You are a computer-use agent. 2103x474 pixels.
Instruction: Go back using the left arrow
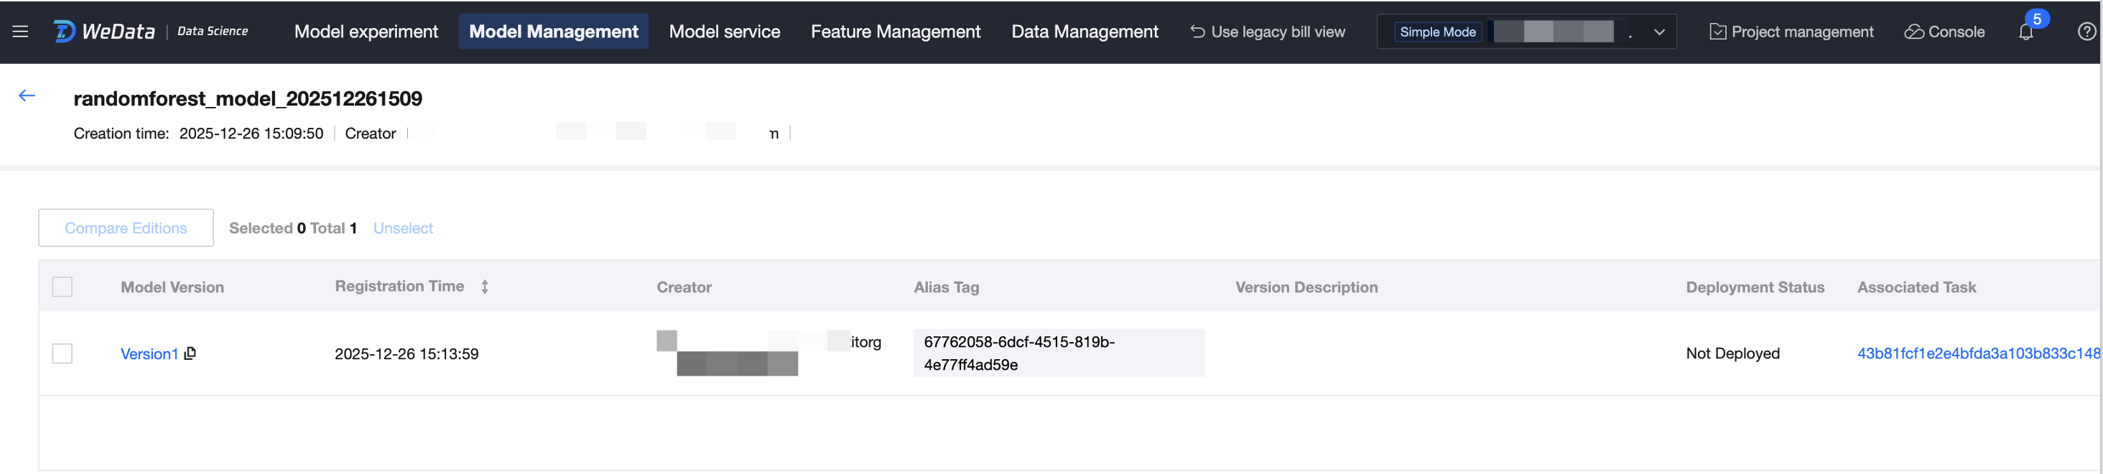27,96
